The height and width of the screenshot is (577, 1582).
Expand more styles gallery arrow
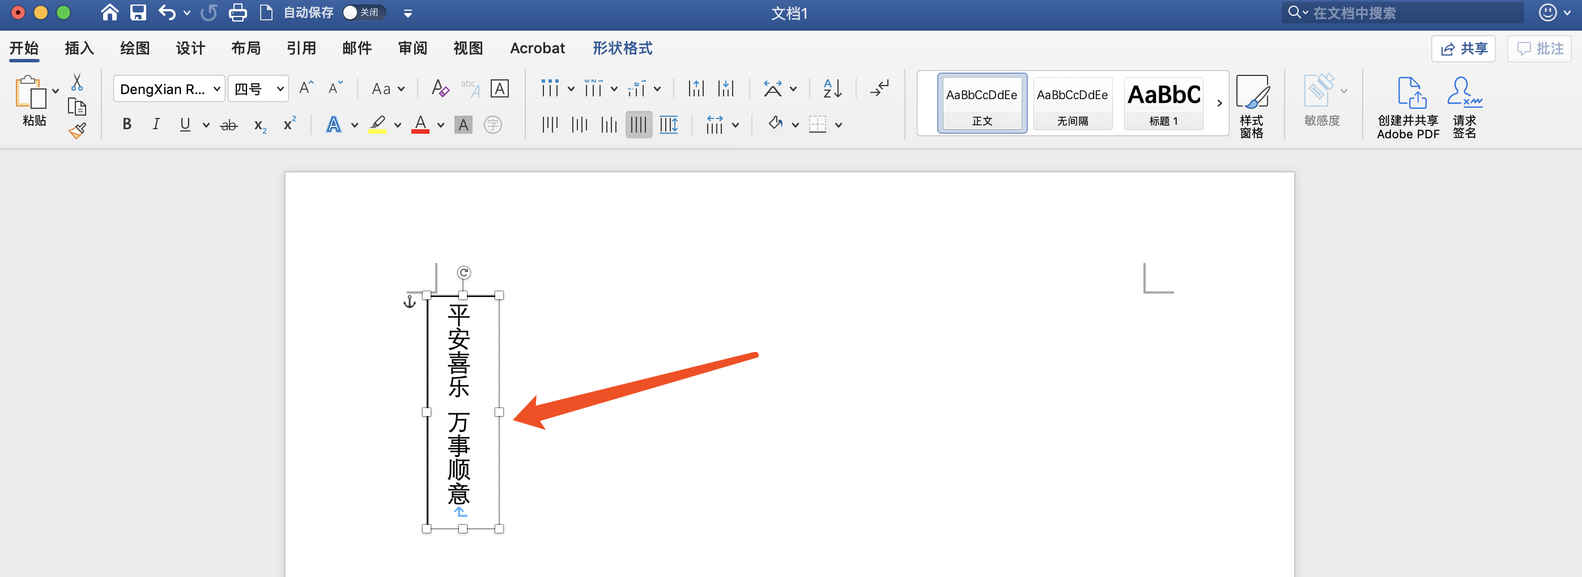(1220, 103)
